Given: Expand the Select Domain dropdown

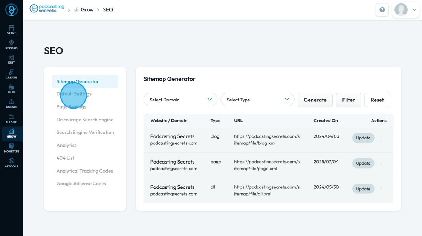Looking at the screenshot, I should [x=180, y=100].
